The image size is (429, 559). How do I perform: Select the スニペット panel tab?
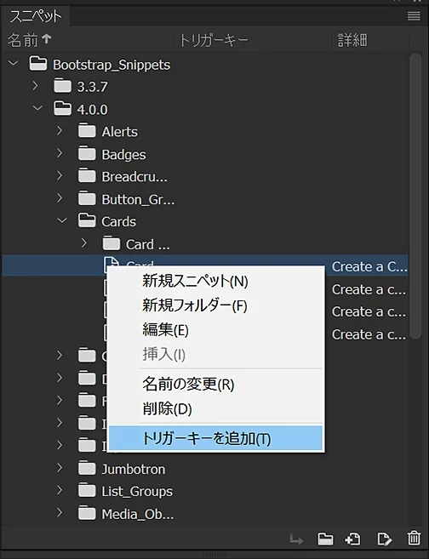36,16
